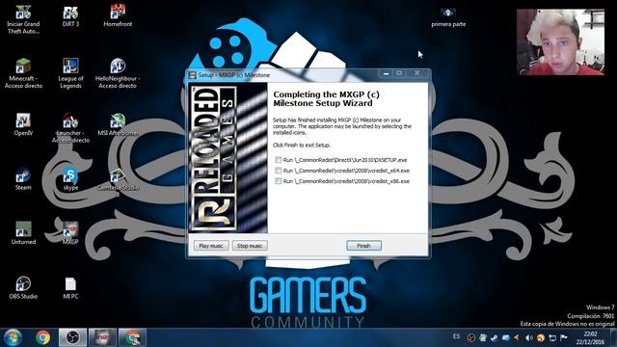Tick the Run vcredist_x86.exe checkbox
Viewport: 617px width, 347px height.
point(279,181)
